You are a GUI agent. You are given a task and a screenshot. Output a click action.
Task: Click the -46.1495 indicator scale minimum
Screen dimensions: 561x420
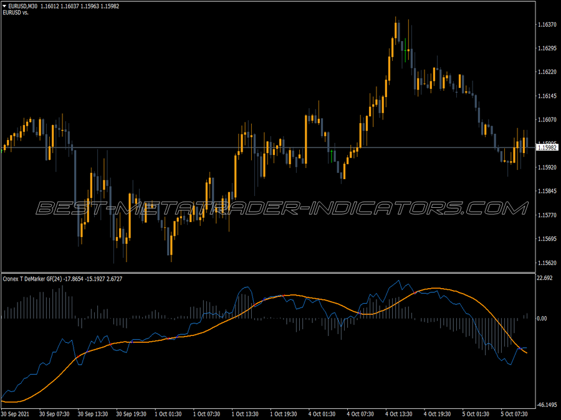tap(547, 404)
